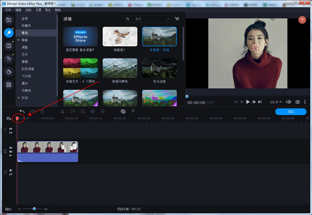This screenshot has height=215, width=312.
Task: Open the 文件 menu
Action: click(x=8, y=10)
